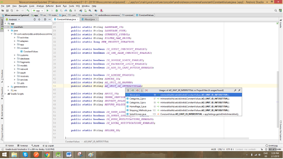The image size is (283, 159).
Task: Toggle write-access filter in usages popup
Action: click(x=137, y=90)
